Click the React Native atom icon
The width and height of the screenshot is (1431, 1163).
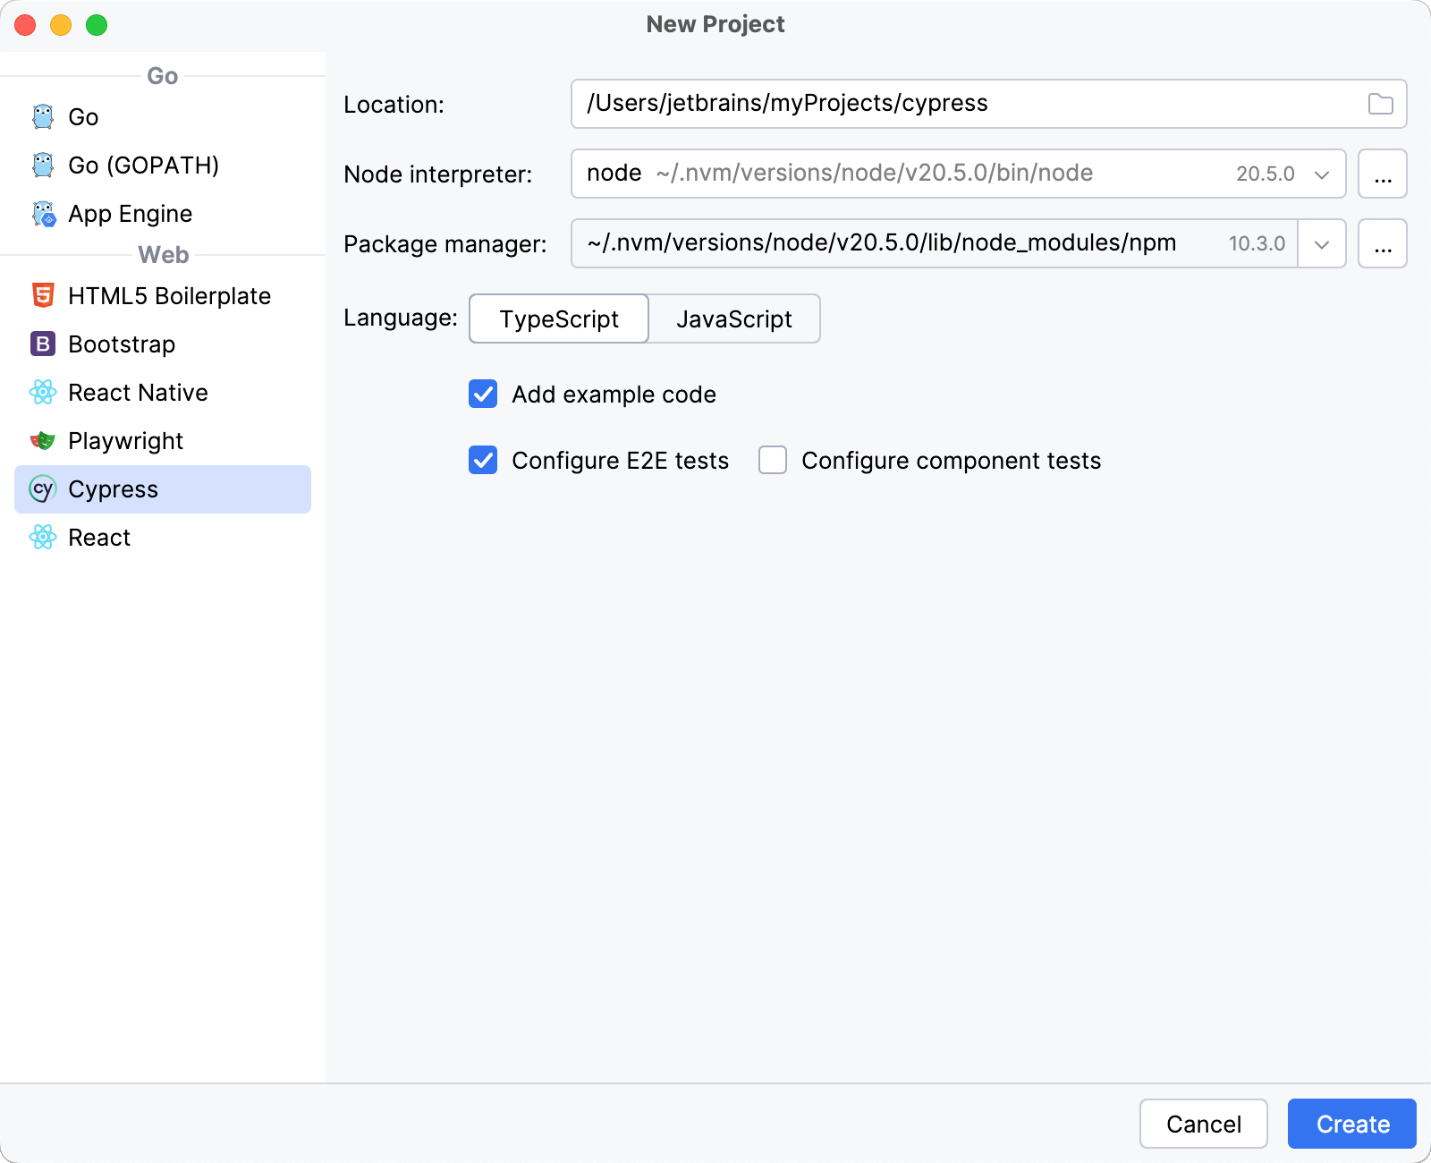[43, 393]
